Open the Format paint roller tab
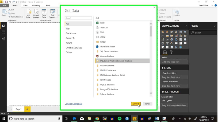Image resolution: width=218 pixels, height=122 pixels. coord(171,52)
